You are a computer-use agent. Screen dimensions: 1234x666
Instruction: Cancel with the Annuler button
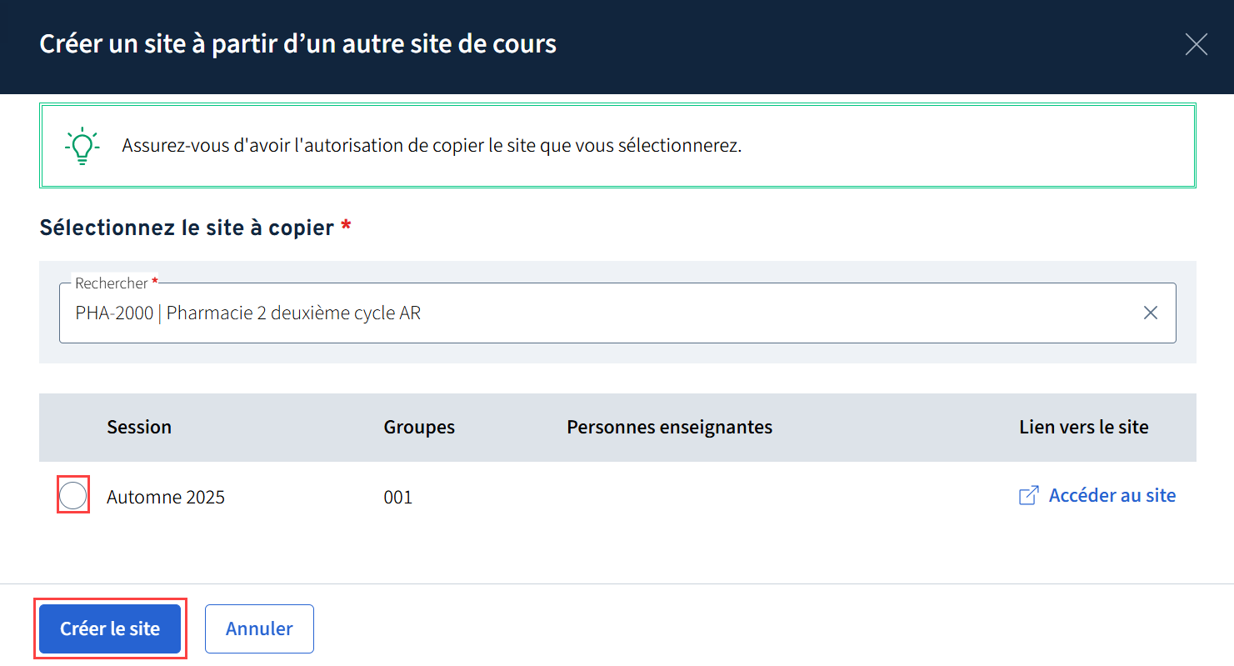(259, 628)
